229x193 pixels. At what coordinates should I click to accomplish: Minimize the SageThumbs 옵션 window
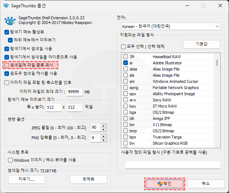(x=187, y=5)
